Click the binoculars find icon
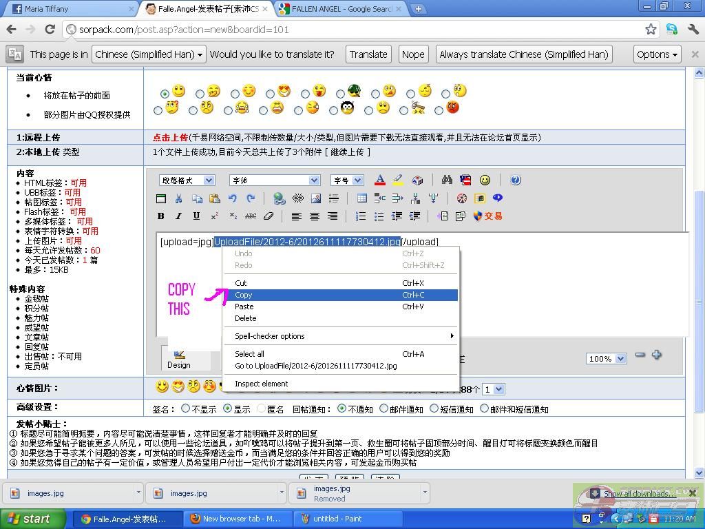The image size is (705, 529). 447,180
